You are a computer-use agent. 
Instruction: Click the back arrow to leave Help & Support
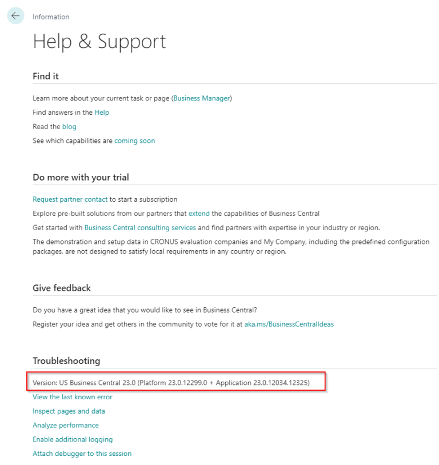(15, 15)
